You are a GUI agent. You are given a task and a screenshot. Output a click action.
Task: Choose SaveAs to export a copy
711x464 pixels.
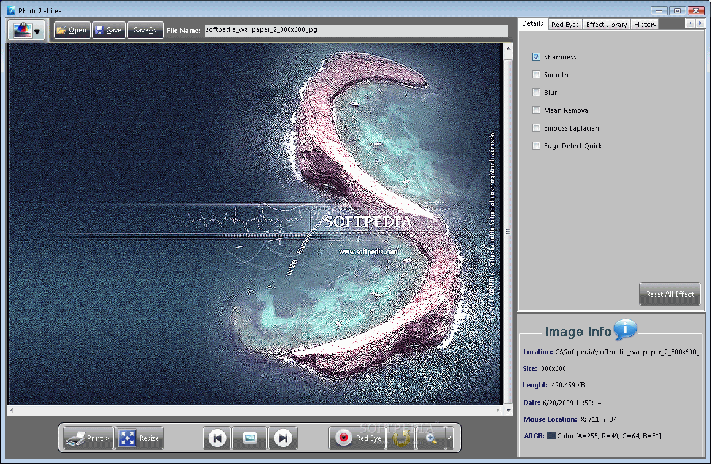[x=145, y=30]
